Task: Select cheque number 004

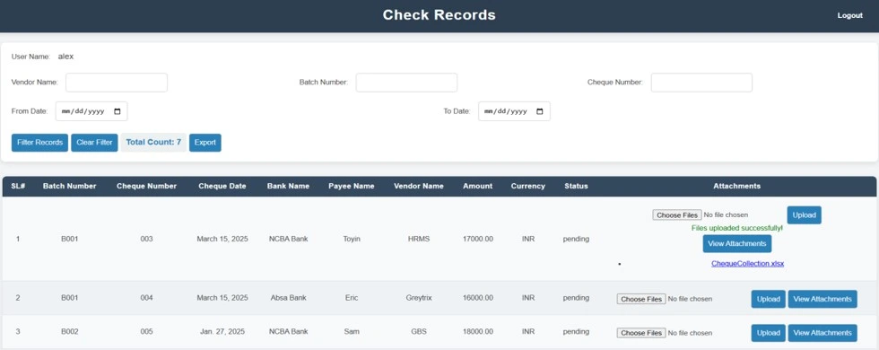Action: point(146,298)
